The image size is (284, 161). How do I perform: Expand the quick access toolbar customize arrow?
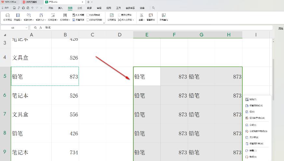click(x=41, y=8)
